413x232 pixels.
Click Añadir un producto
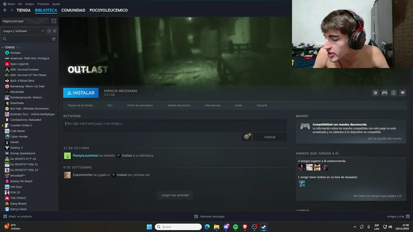click(17, 217)
